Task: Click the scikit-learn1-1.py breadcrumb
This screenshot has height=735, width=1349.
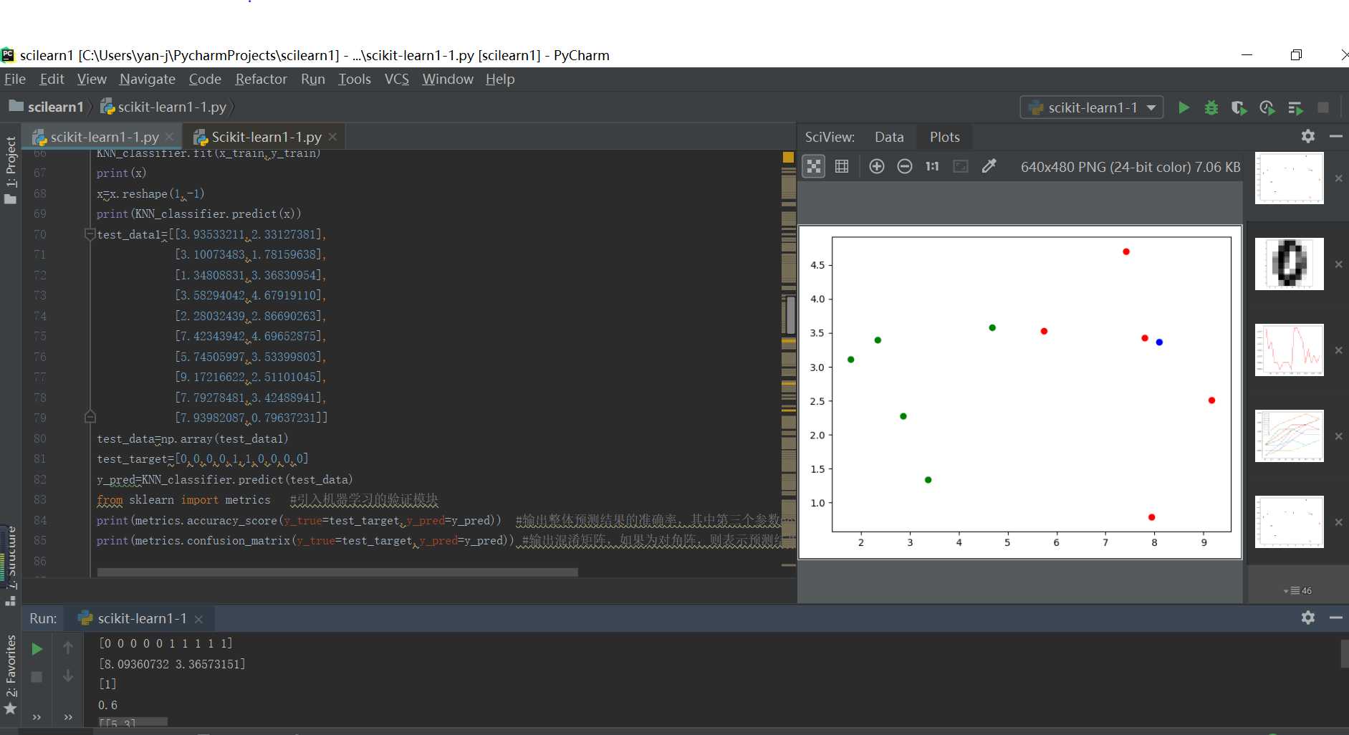Action: point(163,107)
